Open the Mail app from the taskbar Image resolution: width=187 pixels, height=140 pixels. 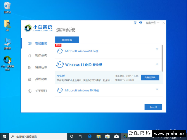pyautogui.click(x=116, y=136)
